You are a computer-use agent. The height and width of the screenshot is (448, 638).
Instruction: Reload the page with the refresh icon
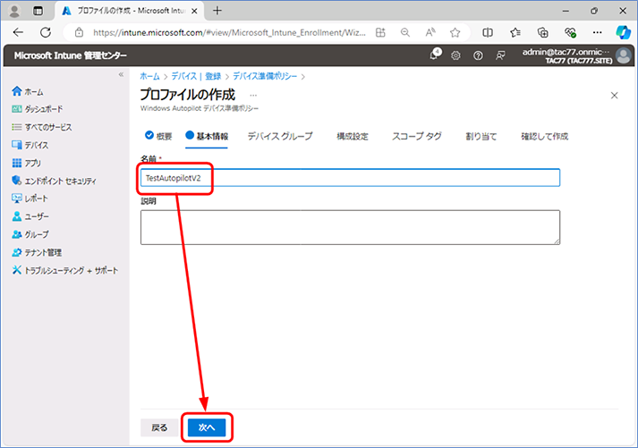46,32
